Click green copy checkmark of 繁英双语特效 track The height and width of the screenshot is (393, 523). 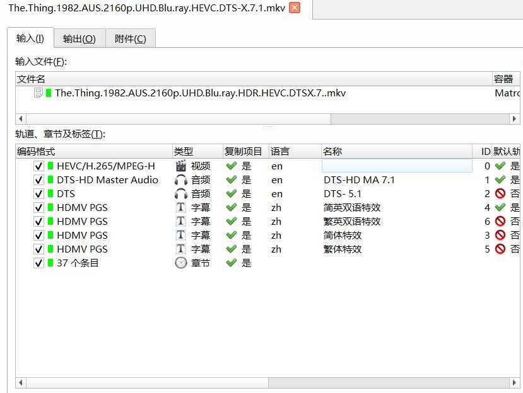click(231, 222)
